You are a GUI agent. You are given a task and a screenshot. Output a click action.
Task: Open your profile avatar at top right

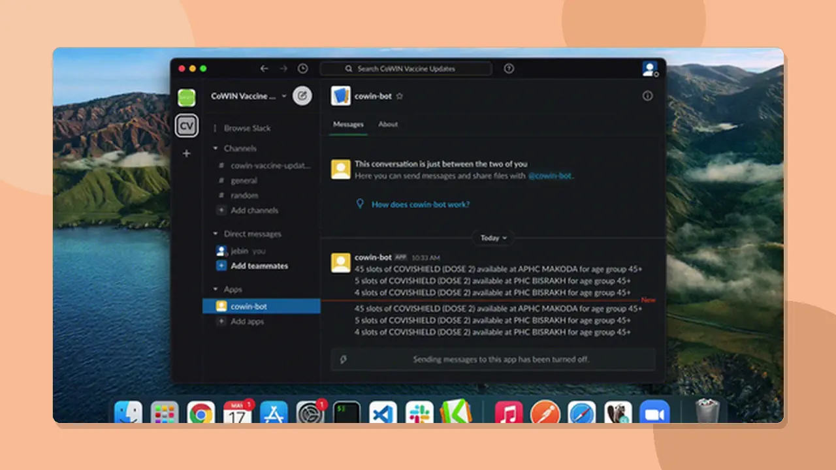coord(649,69)
